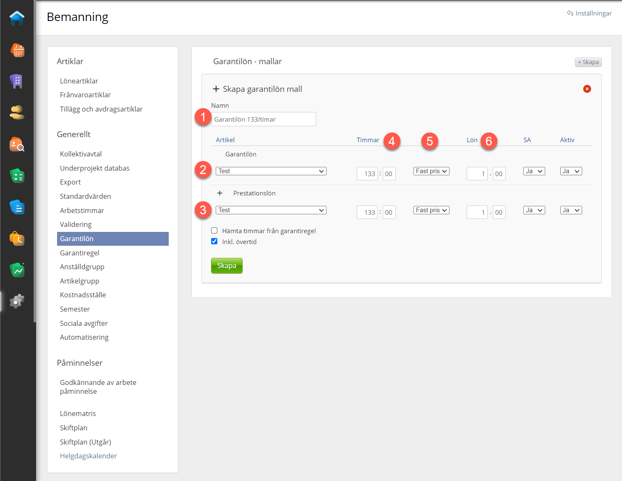Open the orange calendar icon
Viewport: 622px width, 481px height.
(x=17, y=50)
